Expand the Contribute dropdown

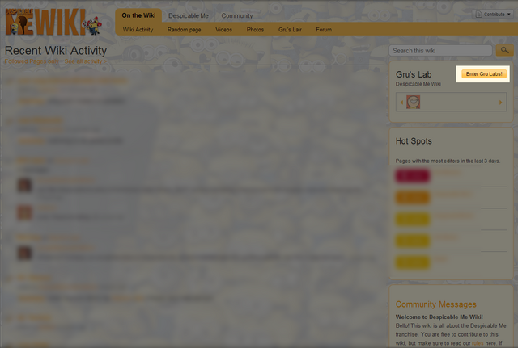[493, 15]
